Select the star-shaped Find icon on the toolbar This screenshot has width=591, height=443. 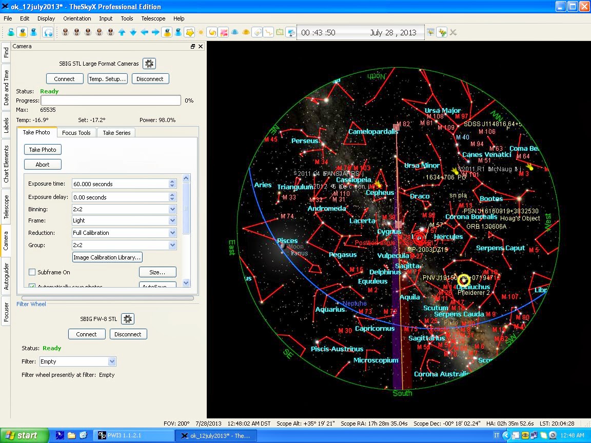(188, 32)
